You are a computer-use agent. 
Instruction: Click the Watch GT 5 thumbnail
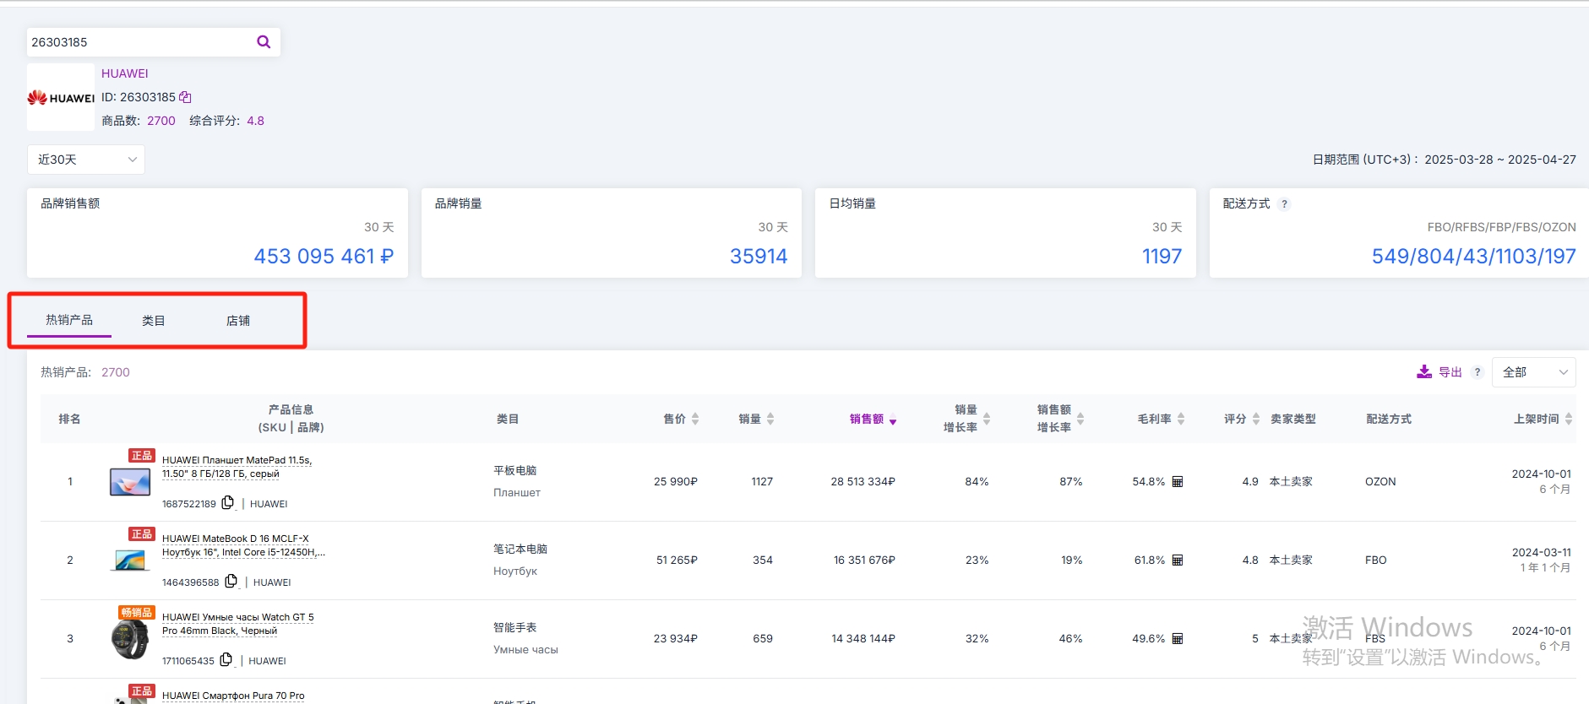pos(130,639)
